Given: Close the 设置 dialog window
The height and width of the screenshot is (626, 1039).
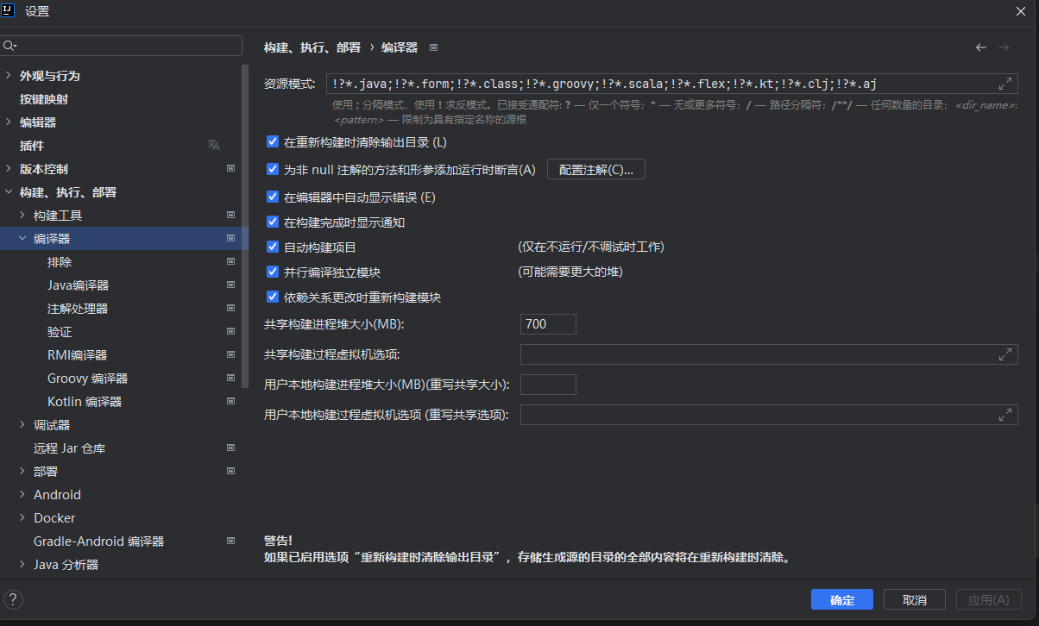Looking at the screenshot, I should coord(1020,11).
